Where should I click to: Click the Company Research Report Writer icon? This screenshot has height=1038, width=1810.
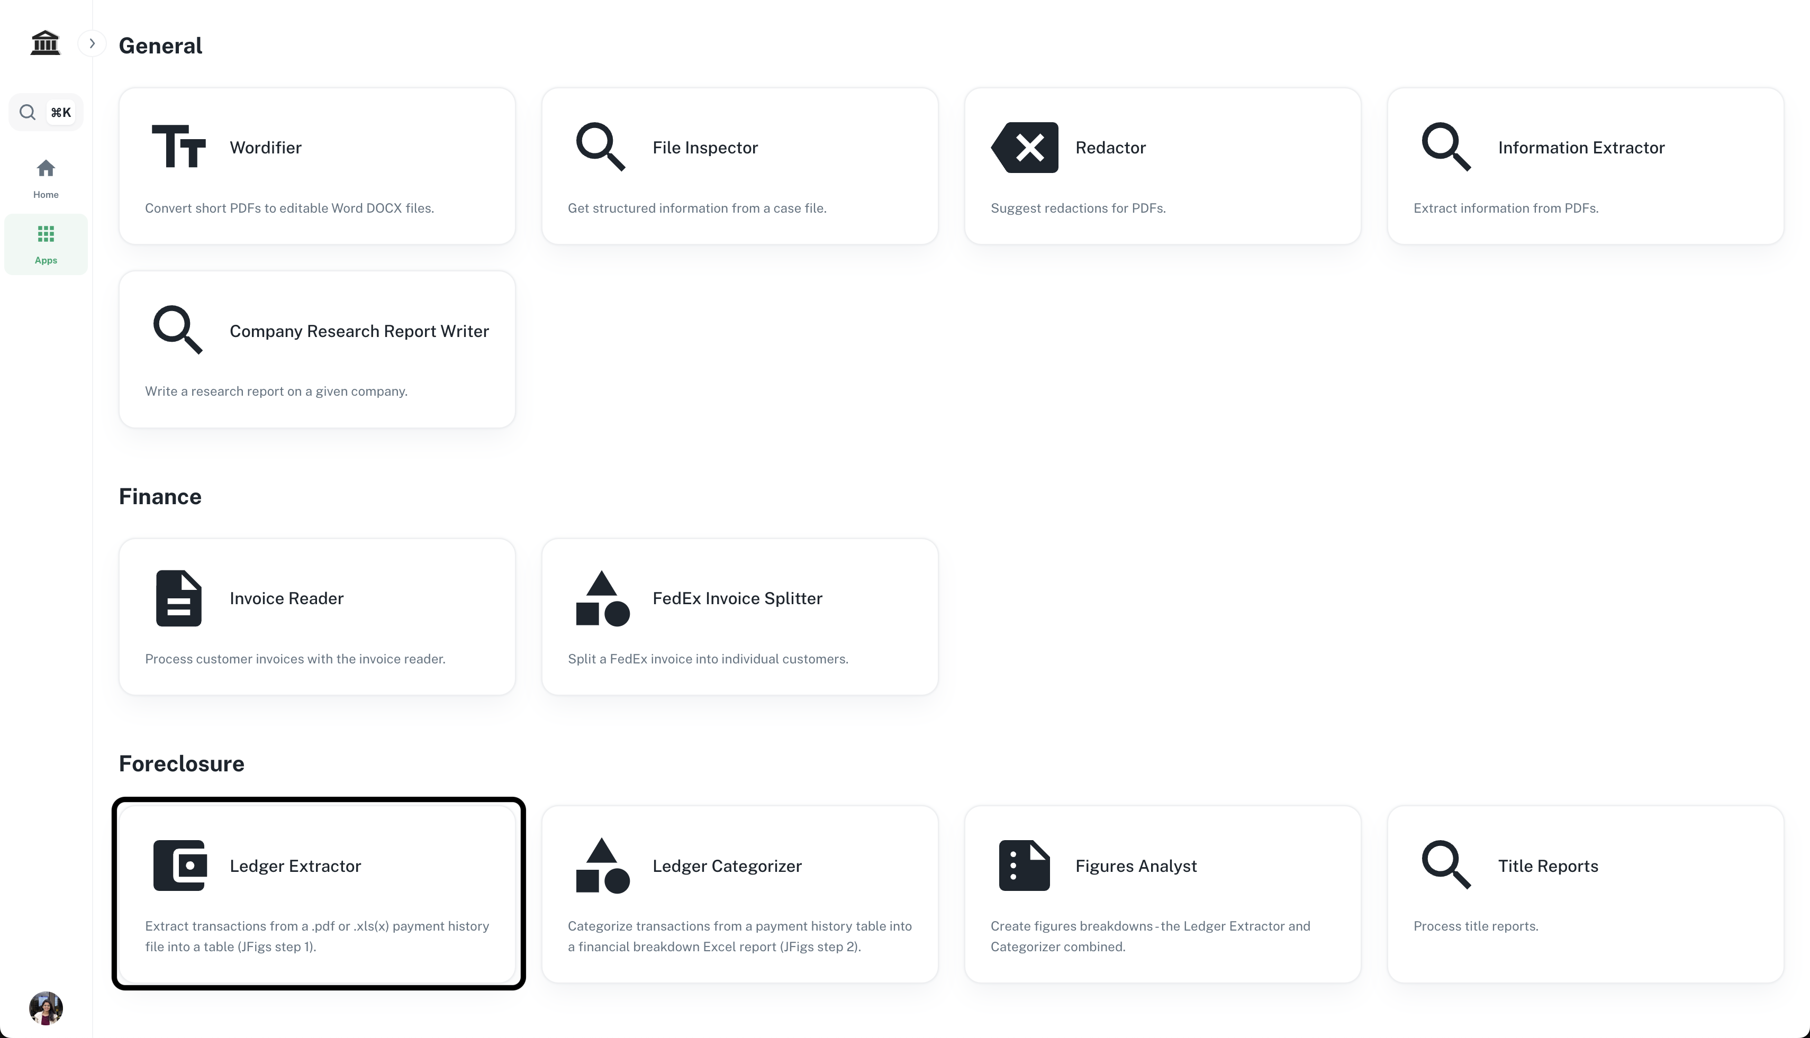pos(178,330)
